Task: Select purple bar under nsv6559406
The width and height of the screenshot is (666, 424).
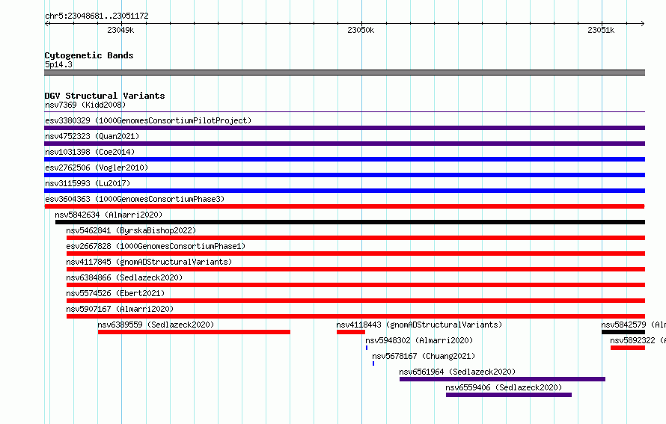Action: (x=509, y=395)
